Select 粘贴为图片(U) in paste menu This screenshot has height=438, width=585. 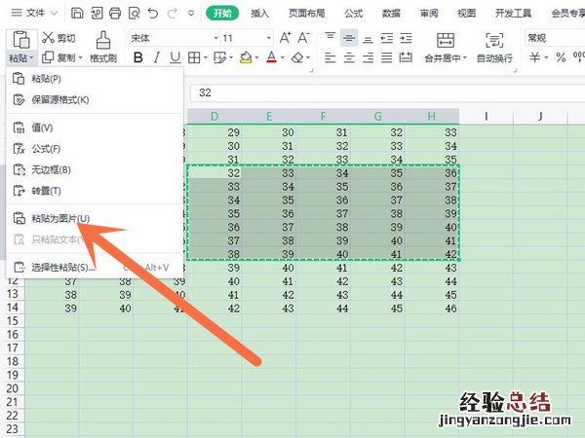click(60, 218)
